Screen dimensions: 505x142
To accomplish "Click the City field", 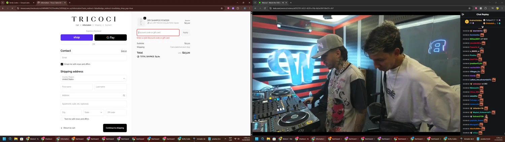I will [71, 112].
